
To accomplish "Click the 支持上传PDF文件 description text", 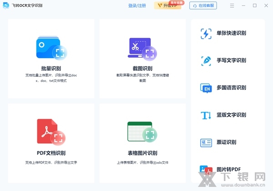I will (x=51, y=162).
